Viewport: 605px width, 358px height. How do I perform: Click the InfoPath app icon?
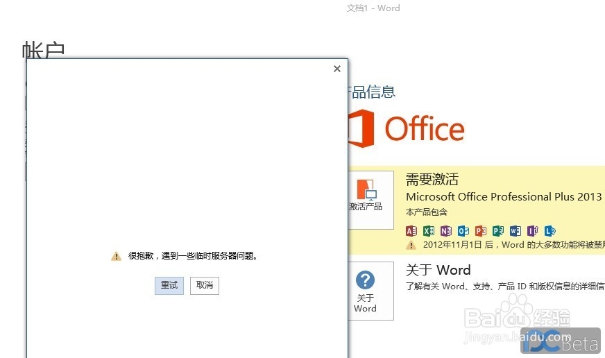click(x=533, y=231)
